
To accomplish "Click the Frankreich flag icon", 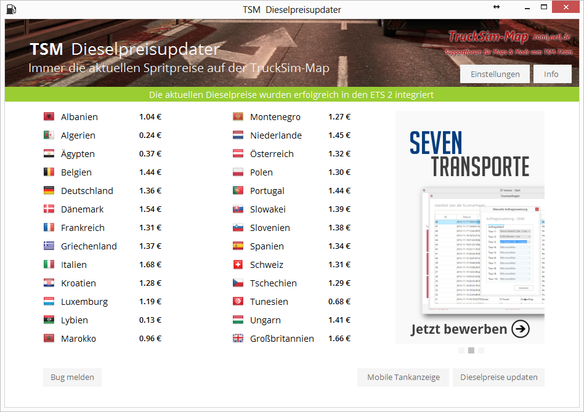I will click(49, 227).
